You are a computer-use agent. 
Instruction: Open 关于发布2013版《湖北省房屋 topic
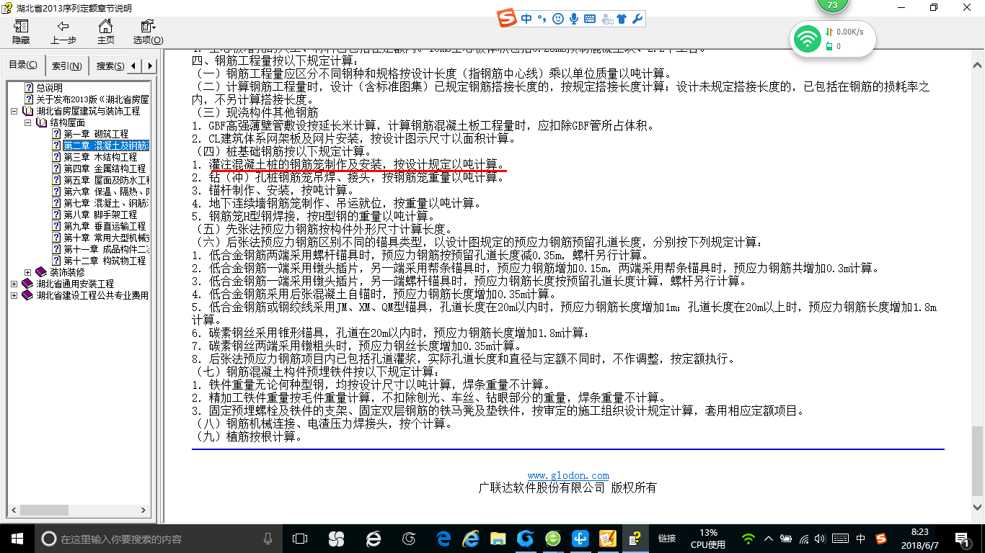tap(92, 99)
